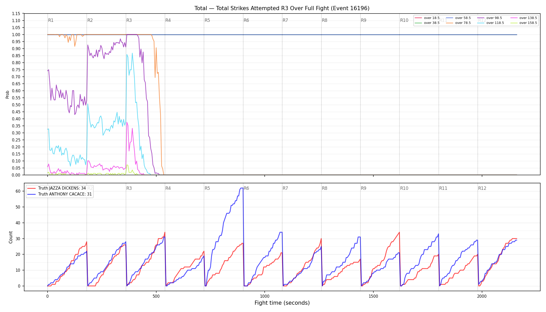This screenshot has width=546, height=312.
Task: Click the 1500 tick on the fight time axis
Action: pyautogui.click(x=373, y=296)
